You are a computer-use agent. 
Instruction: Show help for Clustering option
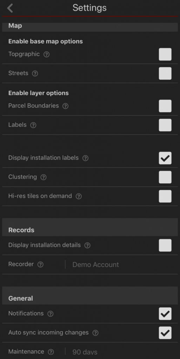[44, 177]
